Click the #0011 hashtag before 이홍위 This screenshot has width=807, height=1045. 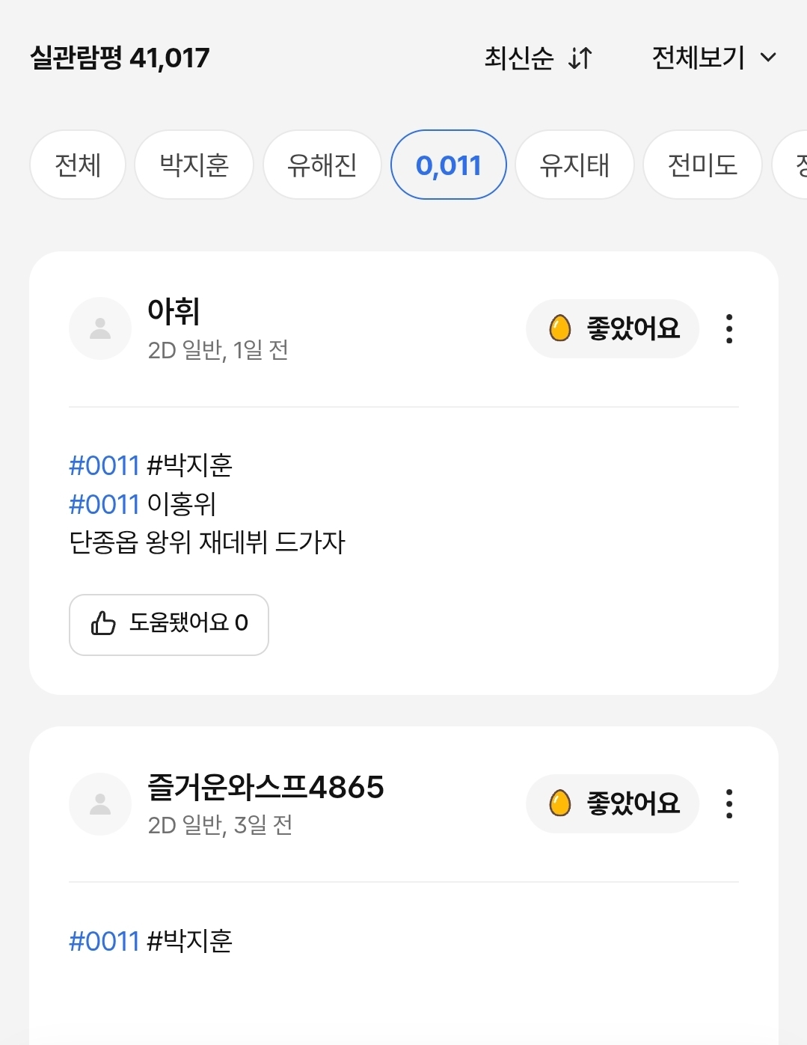[104, 505]
